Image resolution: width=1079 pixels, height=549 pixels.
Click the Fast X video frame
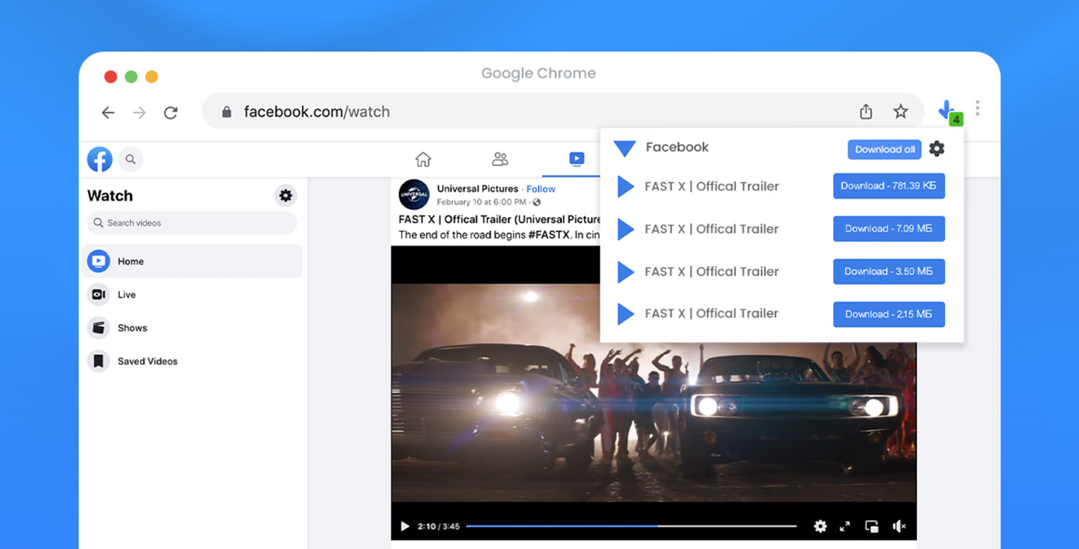pos(654,392)
